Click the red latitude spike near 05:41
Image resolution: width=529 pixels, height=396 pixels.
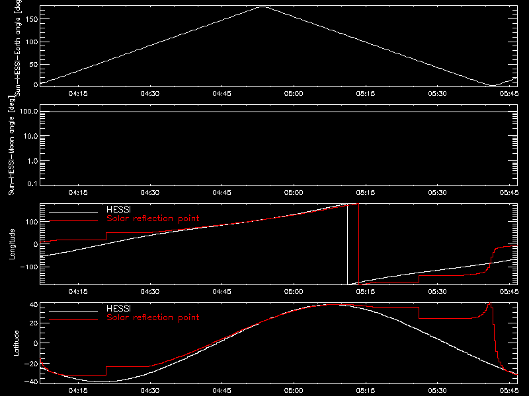pyautogui.click(x=490, y=304)
